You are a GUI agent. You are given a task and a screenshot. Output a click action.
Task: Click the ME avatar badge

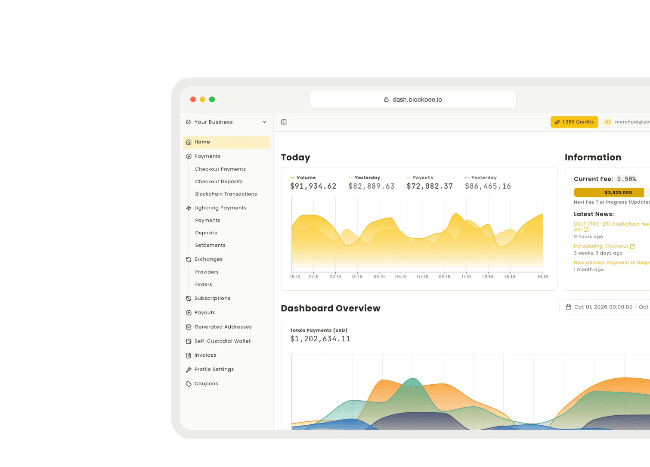[x=607, y=122]
